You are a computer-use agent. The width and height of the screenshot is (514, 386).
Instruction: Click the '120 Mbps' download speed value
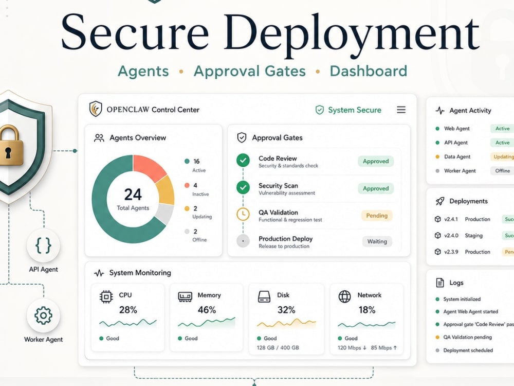pyautogui.click(x=352, y=347)
